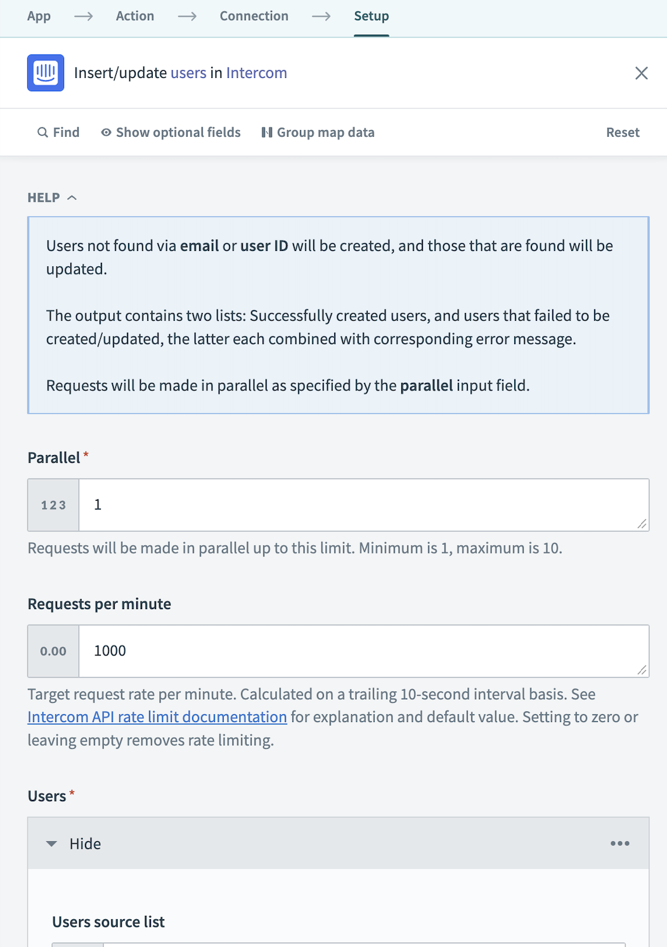Viewport: 667px width, 947px height.
Task: Reset the setup form
Action: 622,132
